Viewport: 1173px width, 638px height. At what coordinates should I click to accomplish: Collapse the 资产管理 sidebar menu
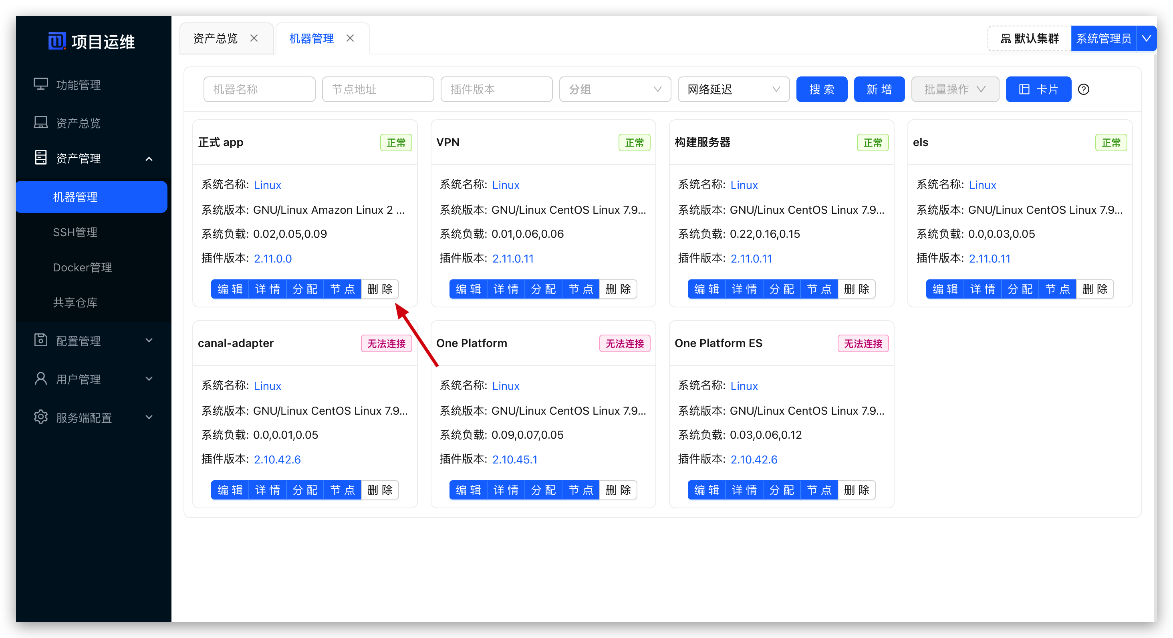(x=149, y=158)
